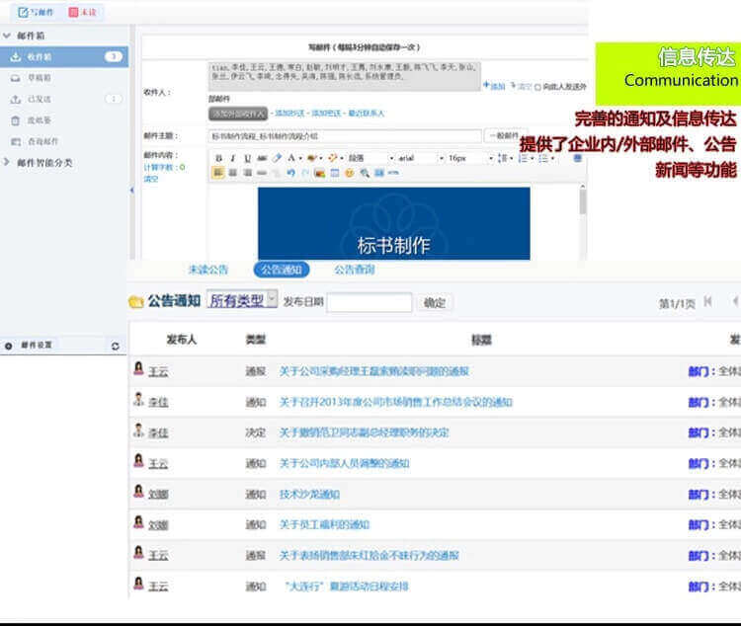
Task: Collapse the 邮件箱 tree section
Action: [x=8, y=36]
